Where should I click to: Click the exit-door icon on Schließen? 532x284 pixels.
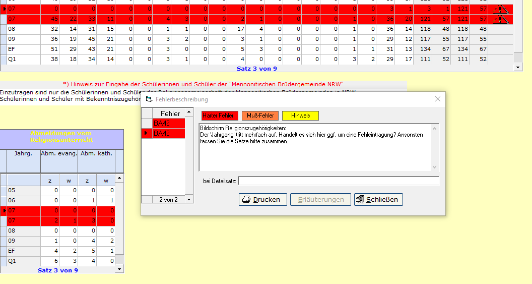(360, 199)
